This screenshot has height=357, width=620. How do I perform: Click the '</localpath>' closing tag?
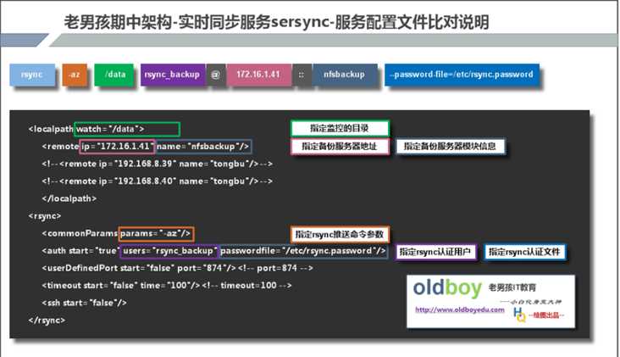[x=69, y=198]
